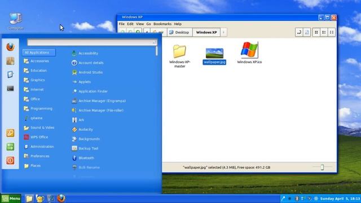Open the Bookmarks menu
This screenshot has width=361, height=203.
click(x=162, y=24)
